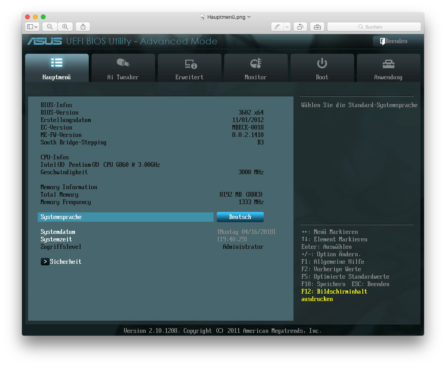Click the Intel Pentium CPU G860 text
Image resolution: width=446 pixels, height=367 pixels.
pyautogui.click(x=100, y=164)
